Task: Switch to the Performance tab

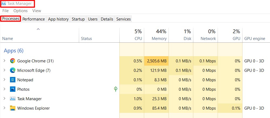Action: 33,19
